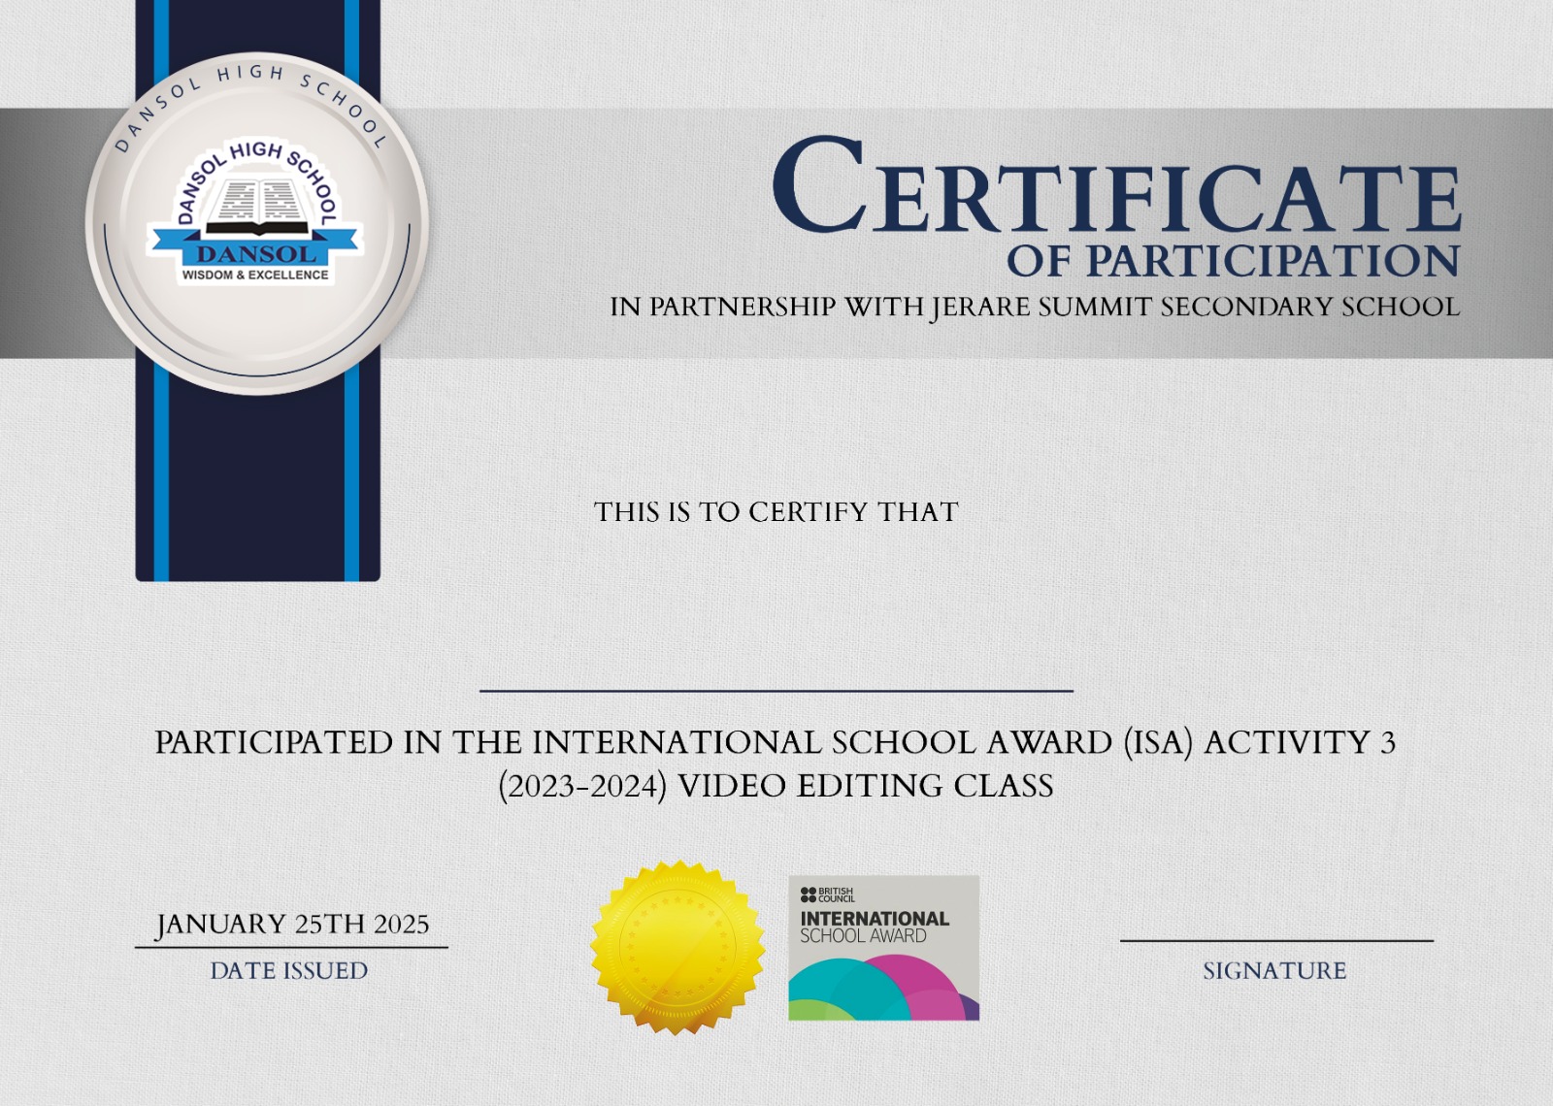
Task: Click the Wisdom & Excellence motto
Action: pos(255,276)
